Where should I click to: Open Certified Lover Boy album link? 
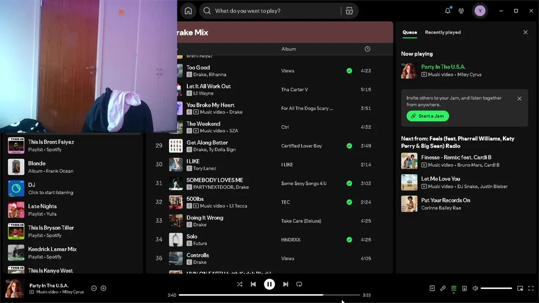[302, 146]
